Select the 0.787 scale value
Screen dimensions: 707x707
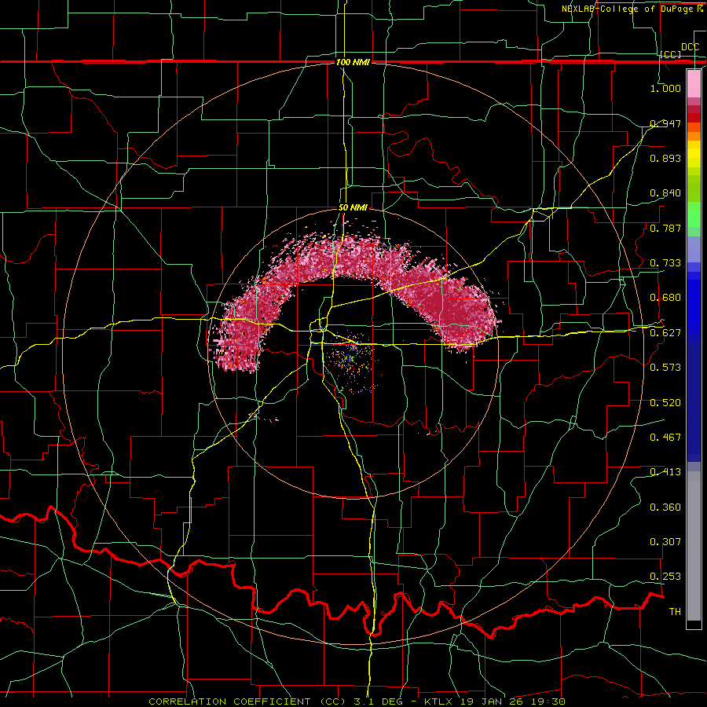[x=665, y=228]
